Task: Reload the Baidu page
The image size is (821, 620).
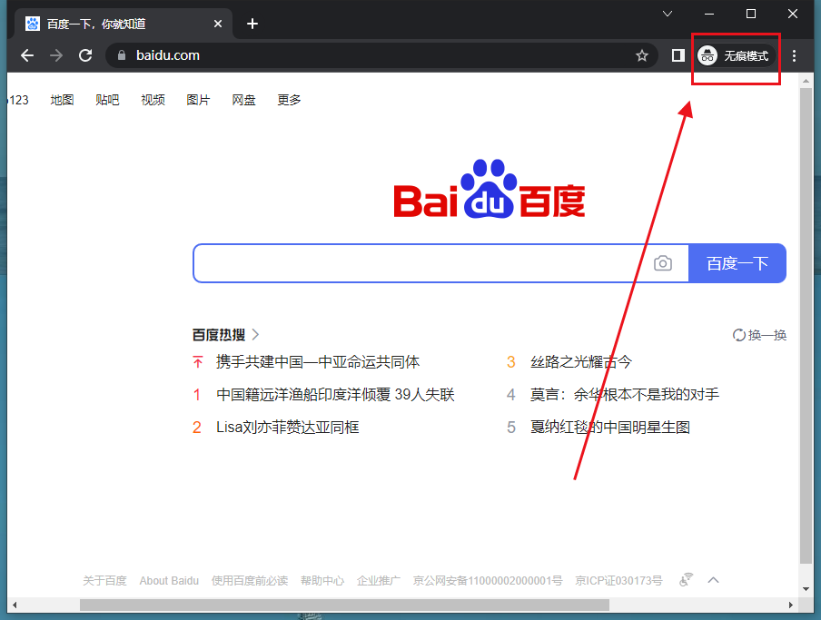Action: 85,55
